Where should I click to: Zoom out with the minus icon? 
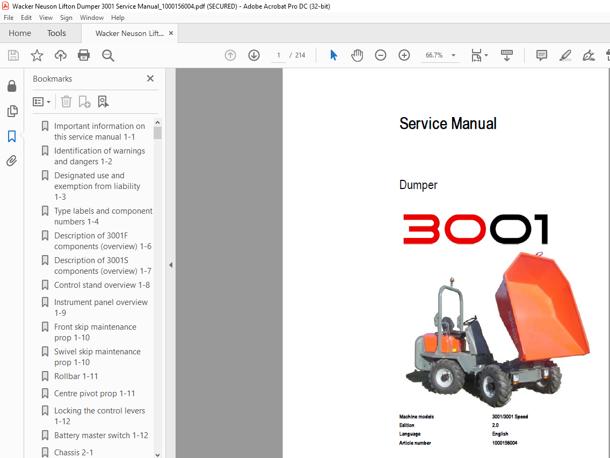click(381, 55)
